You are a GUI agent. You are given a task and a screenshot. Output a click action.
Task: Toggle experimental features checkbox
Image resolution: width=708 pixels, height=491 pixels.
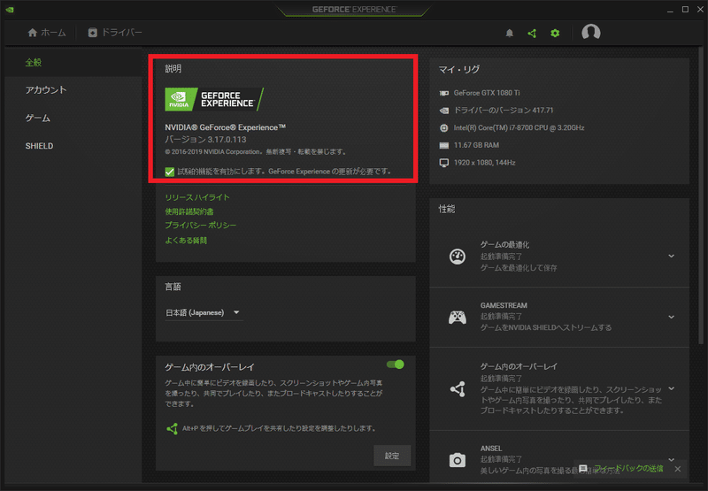(x=170, y=172)
